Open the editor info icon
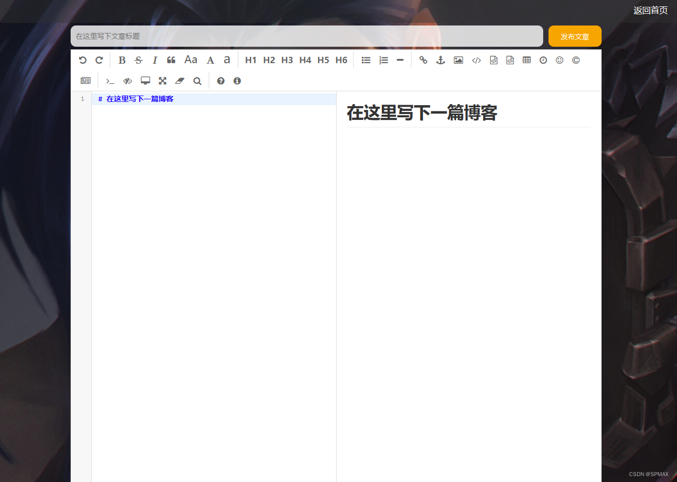This screenshot has height=482, width=677. tap(237, 81)
